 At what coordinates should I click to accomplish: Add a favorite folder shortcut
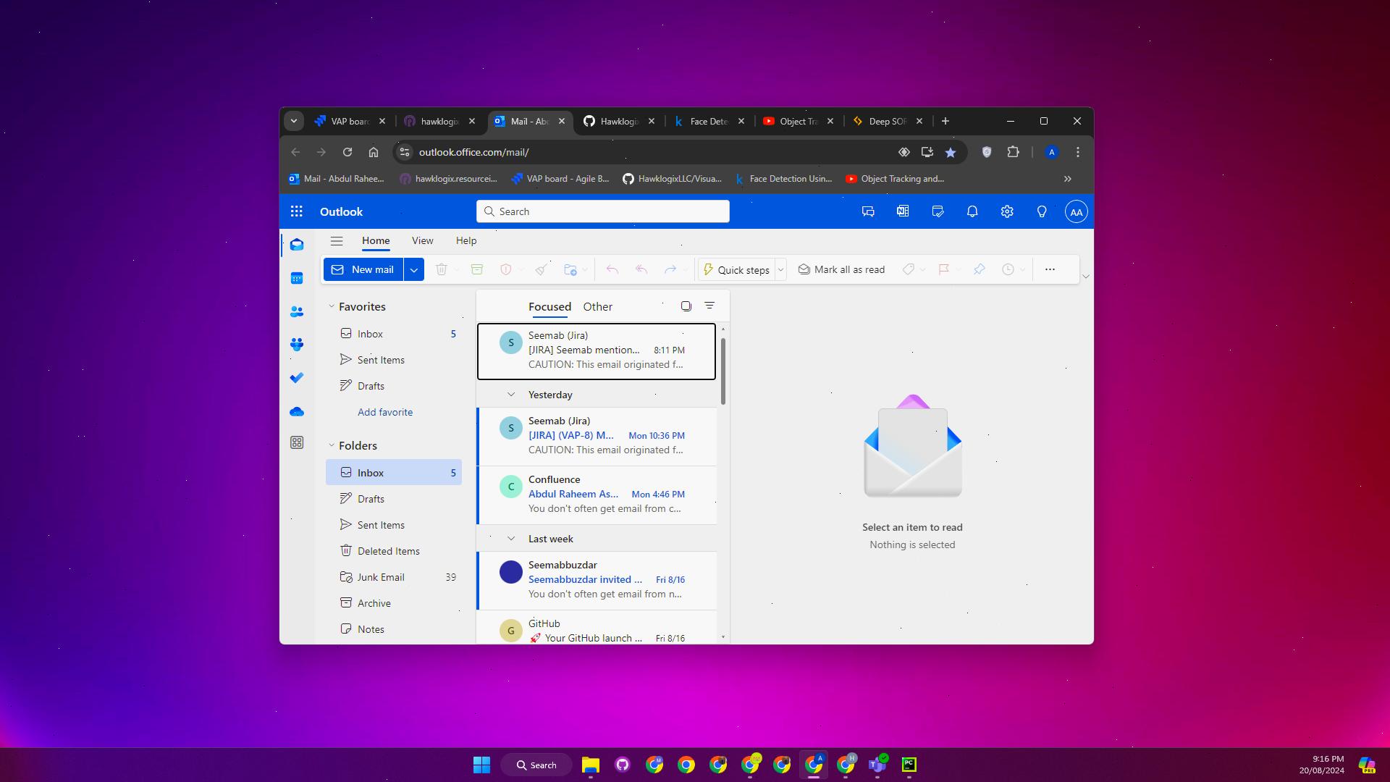[x=384, y=411]
